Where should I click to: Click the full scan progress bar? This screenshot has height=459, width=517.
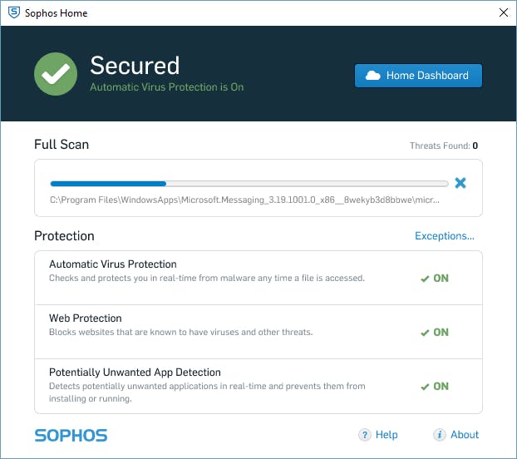click(x=249, y=183)
